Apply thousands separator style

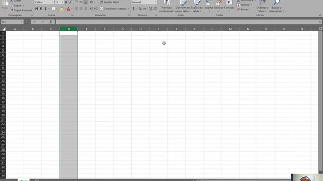(x=145, y=9)
